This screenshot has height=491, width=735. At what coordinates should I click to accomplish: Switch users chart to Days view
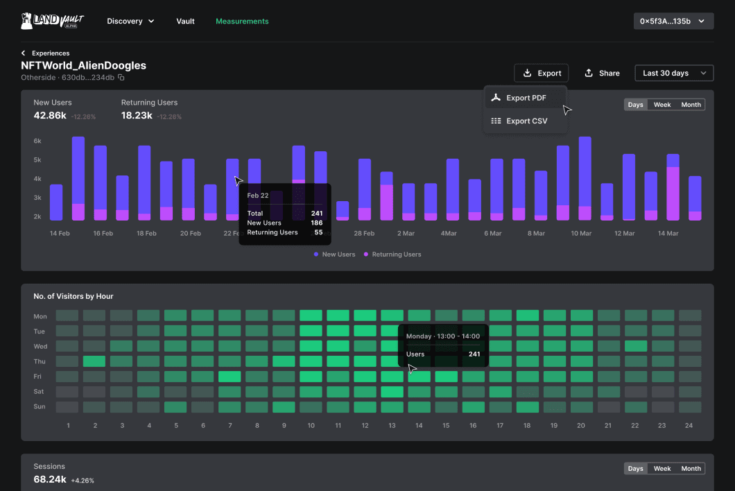pos(636,105)
